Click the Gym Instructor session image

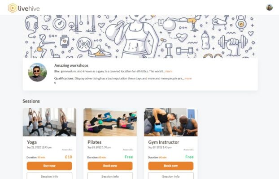coord(171,122)
